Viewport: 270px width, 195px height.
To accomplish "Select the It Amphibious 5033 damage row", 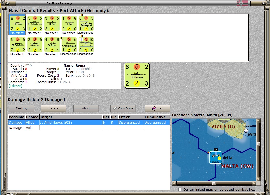I will [x=89, y=122].
